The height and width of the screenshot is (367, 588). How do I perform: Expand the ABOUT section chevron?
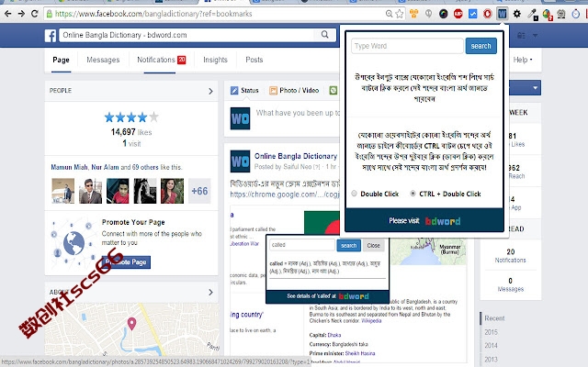click(x=210, y=292)
